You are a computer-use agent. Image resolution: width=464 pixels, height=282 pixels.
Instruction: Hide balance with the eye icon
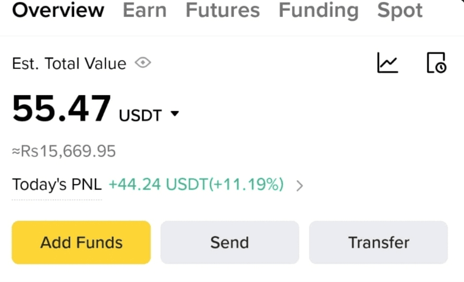143,63
